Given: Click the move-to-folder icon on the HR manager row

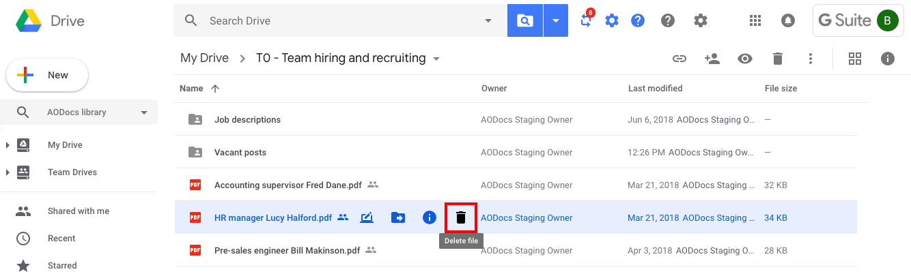Looking at the screenshot, I should point(398,217).
